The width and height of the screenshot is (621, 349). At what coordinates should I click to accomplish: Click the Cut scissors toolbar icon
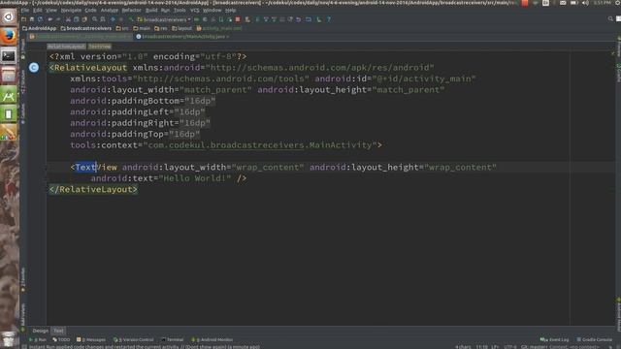(68, 19)
